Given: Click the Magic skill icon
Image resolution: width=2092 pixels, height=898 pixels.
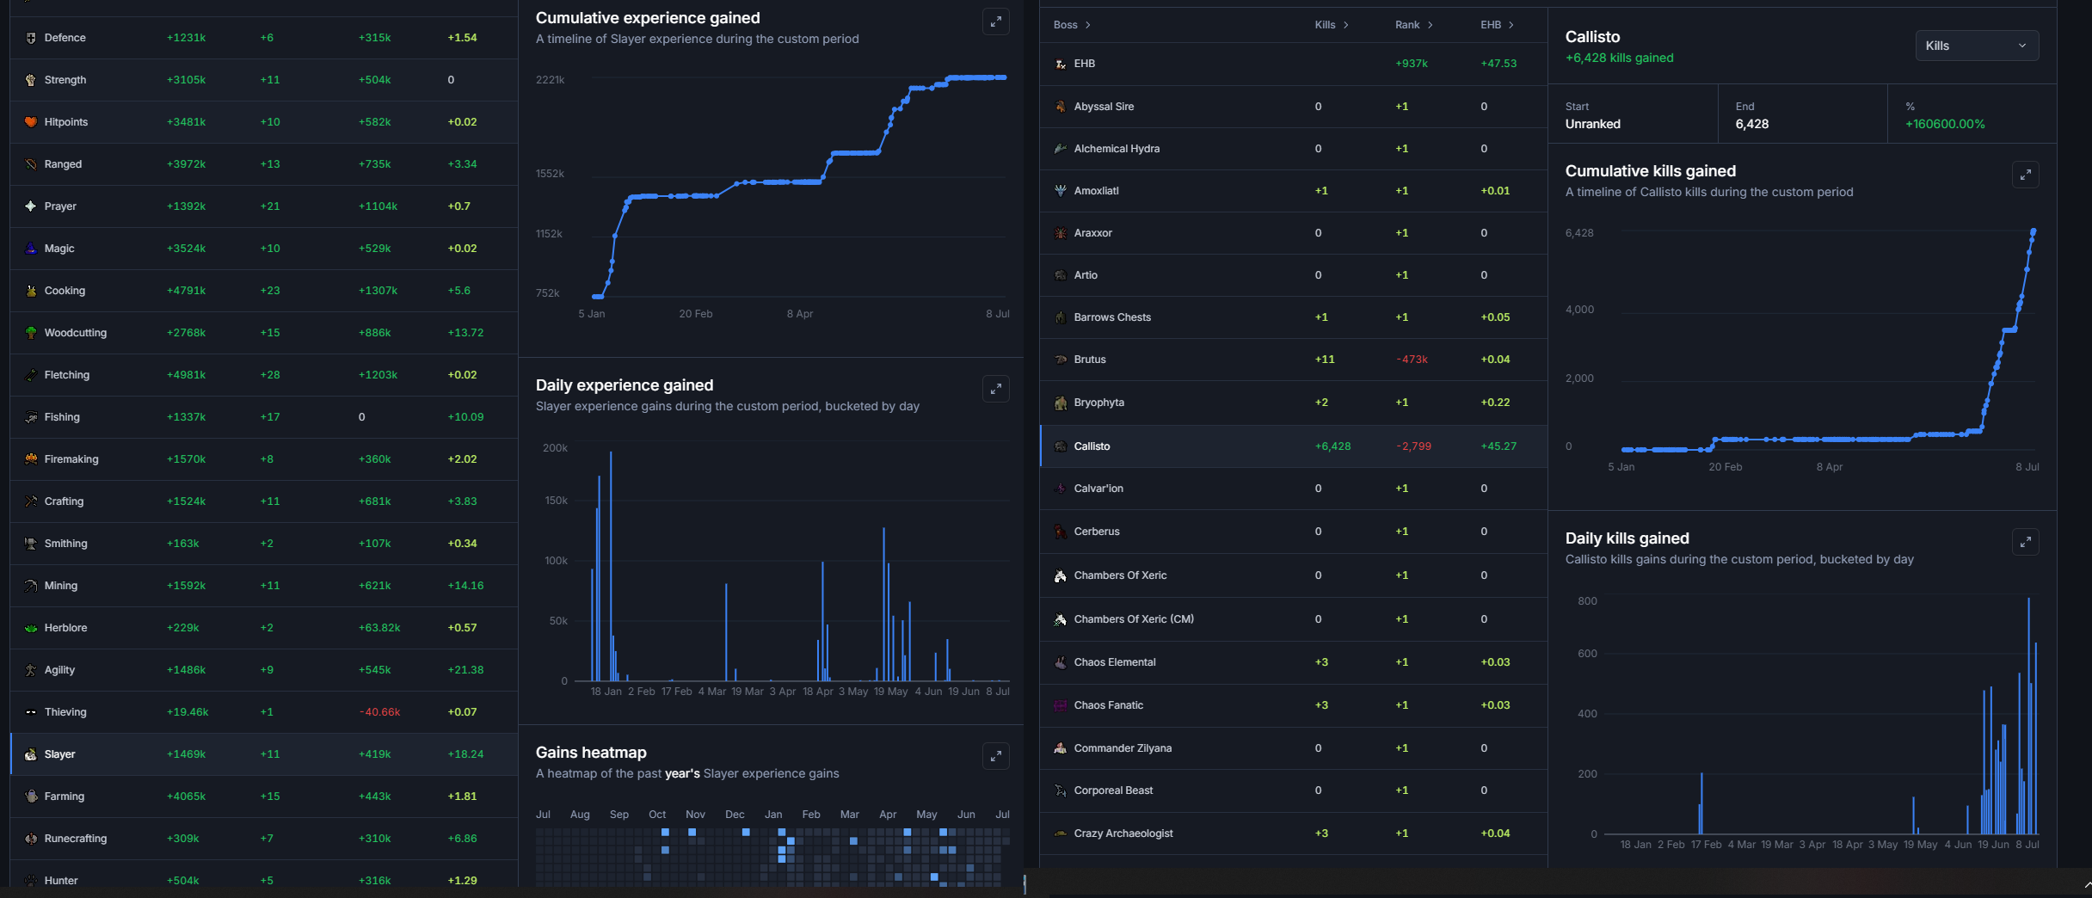Looking at the screenshot, I should (x=31, y=249).
